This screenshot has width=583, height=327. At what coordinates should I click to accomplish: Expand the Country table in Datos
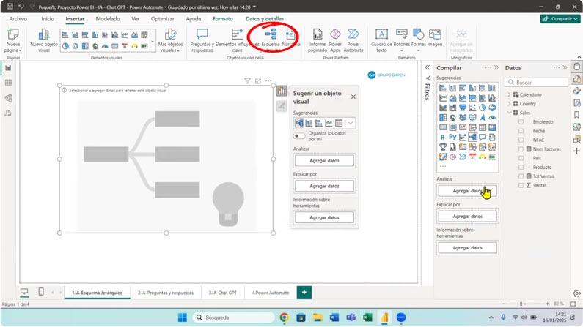click(x=509, y=103)
